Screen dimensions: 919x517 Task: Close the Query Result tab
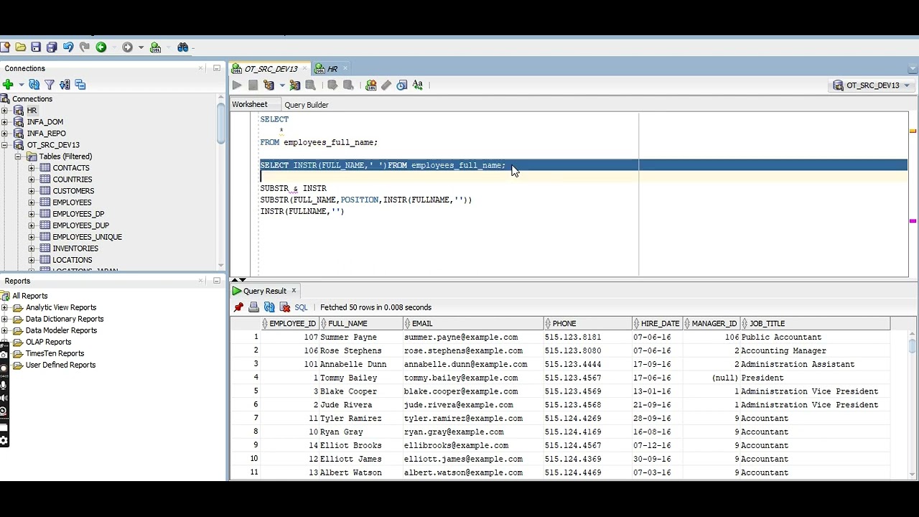tap(294, 291)
